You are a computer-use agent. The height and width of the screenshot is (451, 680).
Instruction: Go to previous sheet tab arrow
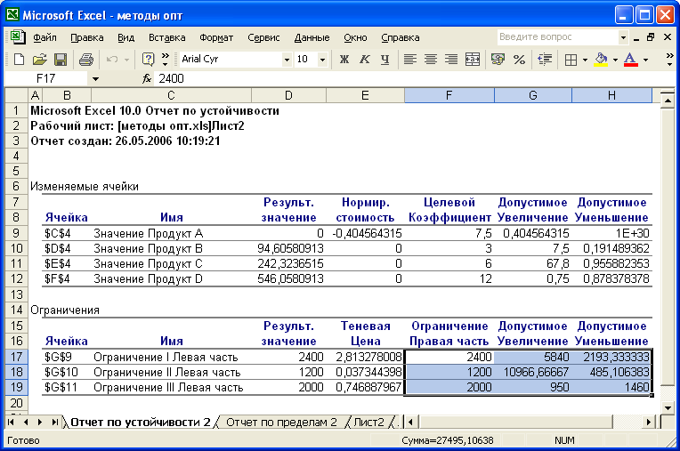(26, 422)
